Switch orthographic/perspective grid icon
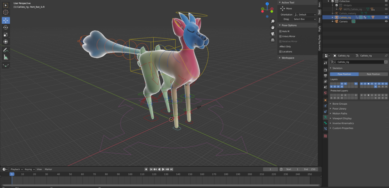 tap(272, 40)
